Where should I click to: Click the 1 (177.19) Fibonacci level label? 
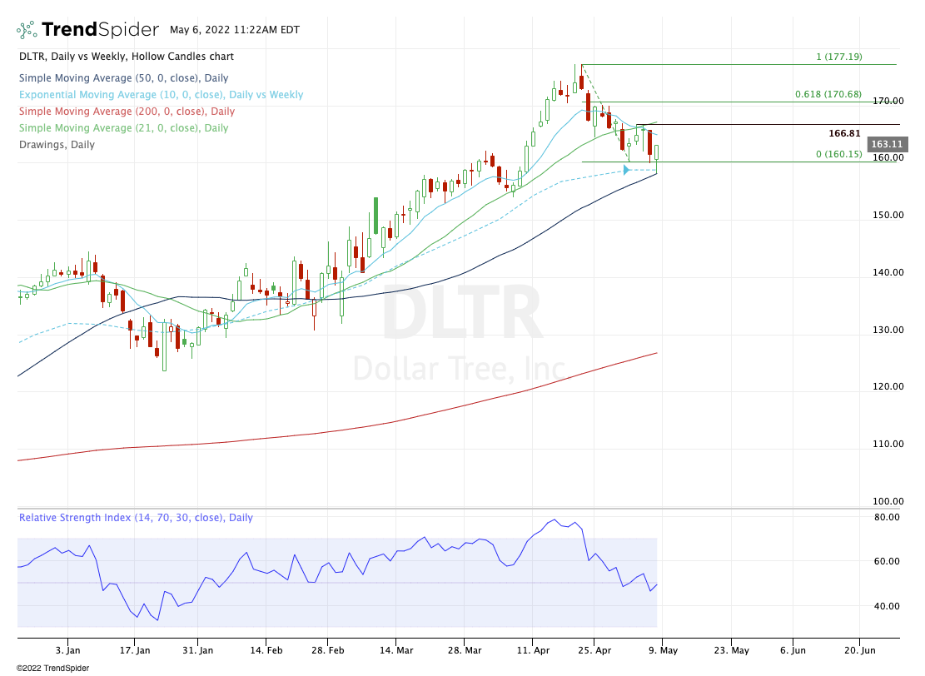[x=839, y=57]
